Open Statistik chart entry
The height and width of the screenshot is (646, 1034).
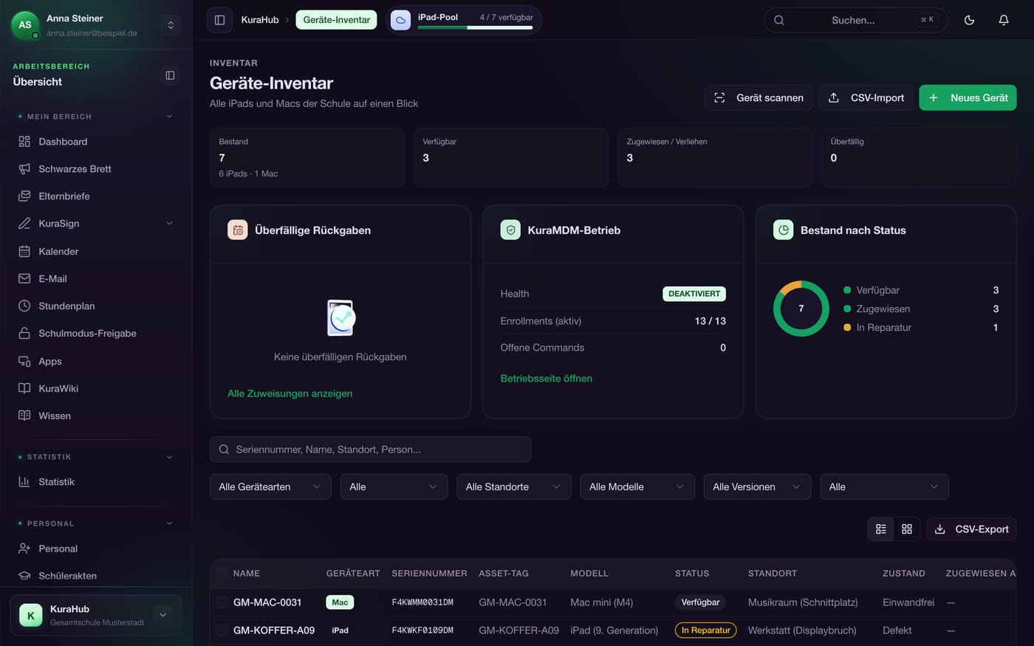tap(96, 482)
